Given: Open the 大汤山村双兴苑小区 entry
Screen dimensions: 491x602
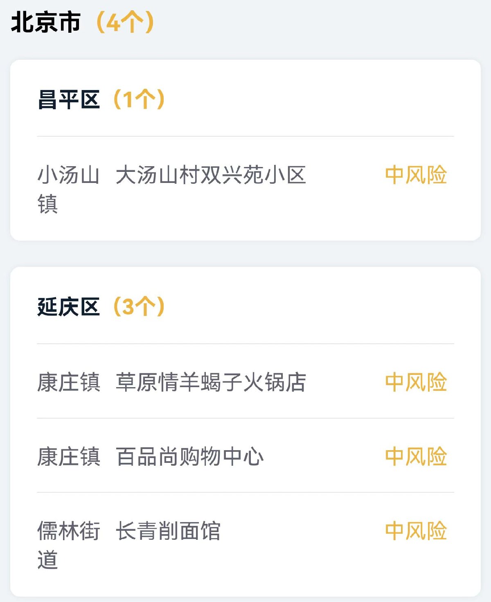Looking at the screenshot, I should pos(211,175).
